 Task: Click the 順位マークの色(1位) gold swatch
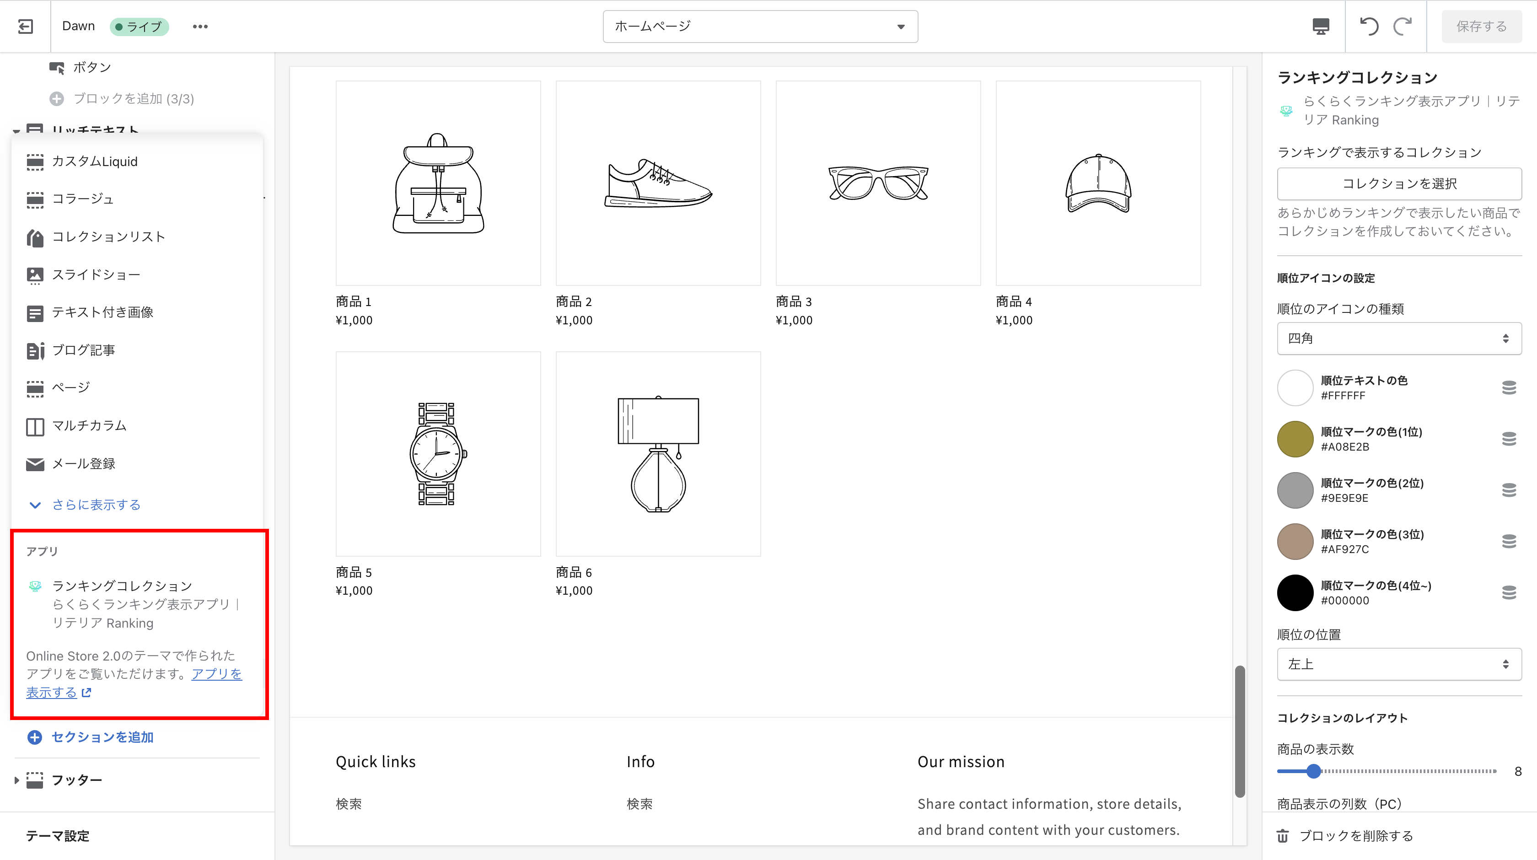point(1295,439)
